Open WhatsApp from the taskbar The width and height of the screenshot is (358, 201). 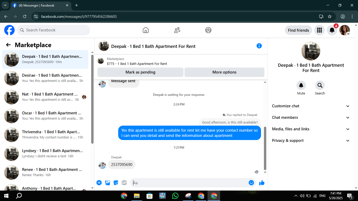point(175,196)
